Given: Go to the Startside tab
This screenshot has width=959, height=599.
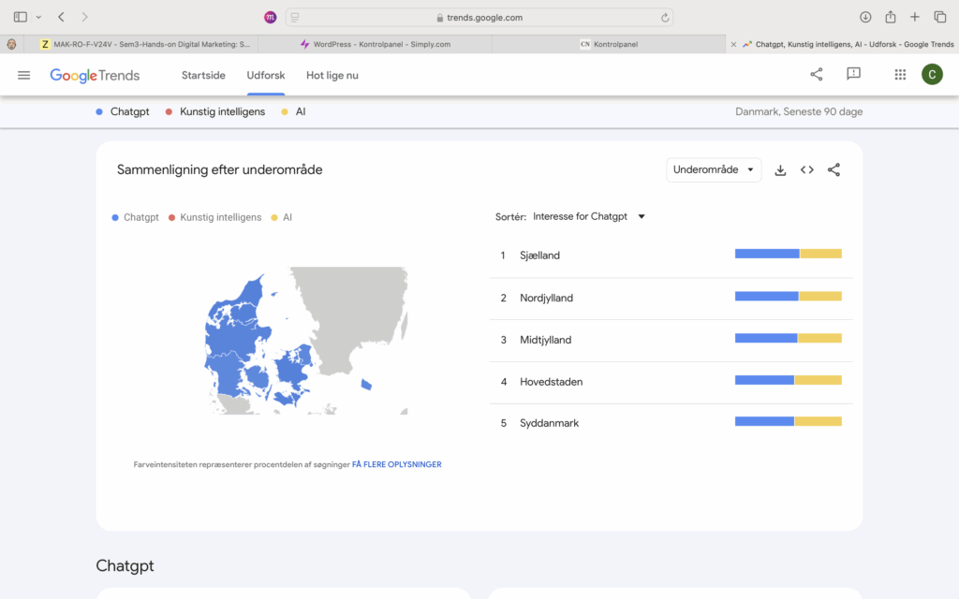Looking at the screenshot, I should tap(204, 75).
